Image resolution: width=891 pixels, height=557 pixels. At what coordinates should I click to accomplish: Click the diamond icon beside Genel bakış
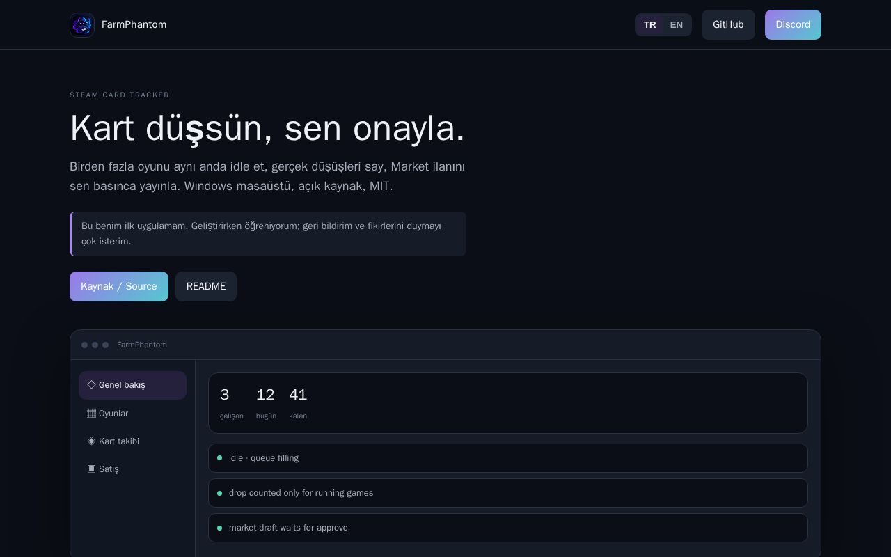point(91,384)
